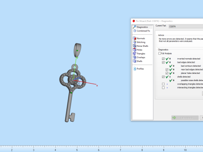Click the Current Part field C0974
The height and width of the screenshot is (152, 203).
[x=186, y=27]
